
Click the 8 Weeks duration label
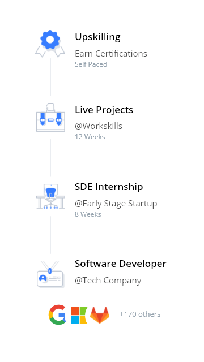pos(88,214)
